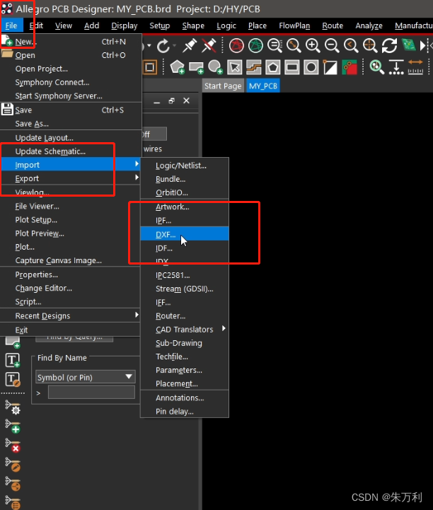Click the Refresh circular arrows icon
This screenshot has height=510, width=433.
389,45
